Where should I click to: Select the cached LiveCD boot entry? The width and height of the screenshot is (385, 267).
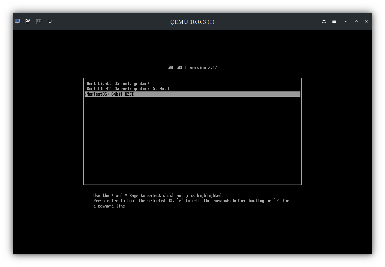click(x=128, y=89)
